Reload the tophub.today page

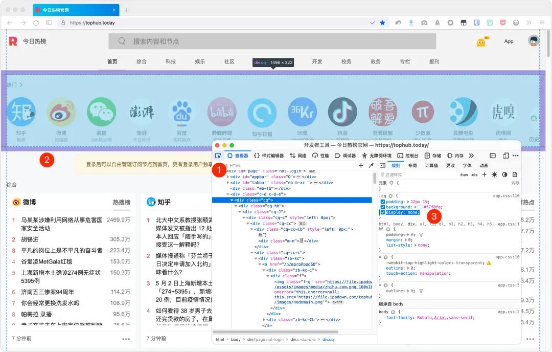pos(36,23)
